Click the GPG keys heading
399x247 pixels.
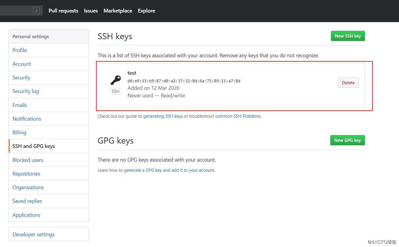(116, 141)
